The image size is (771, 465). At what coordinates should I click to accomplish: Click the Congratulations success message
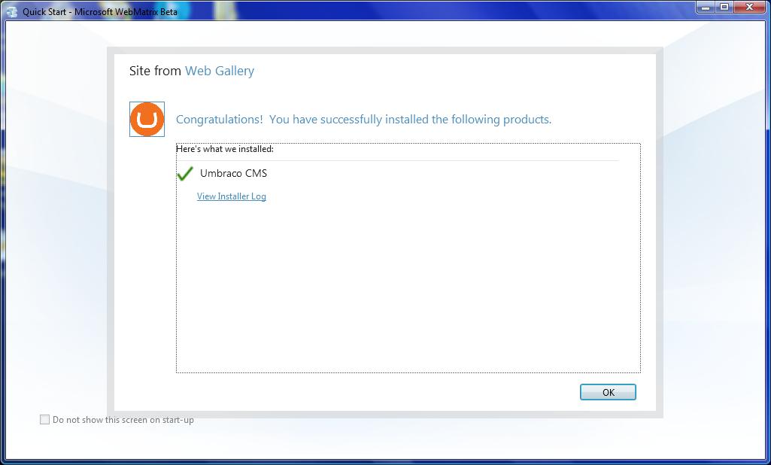pos(364,120)
